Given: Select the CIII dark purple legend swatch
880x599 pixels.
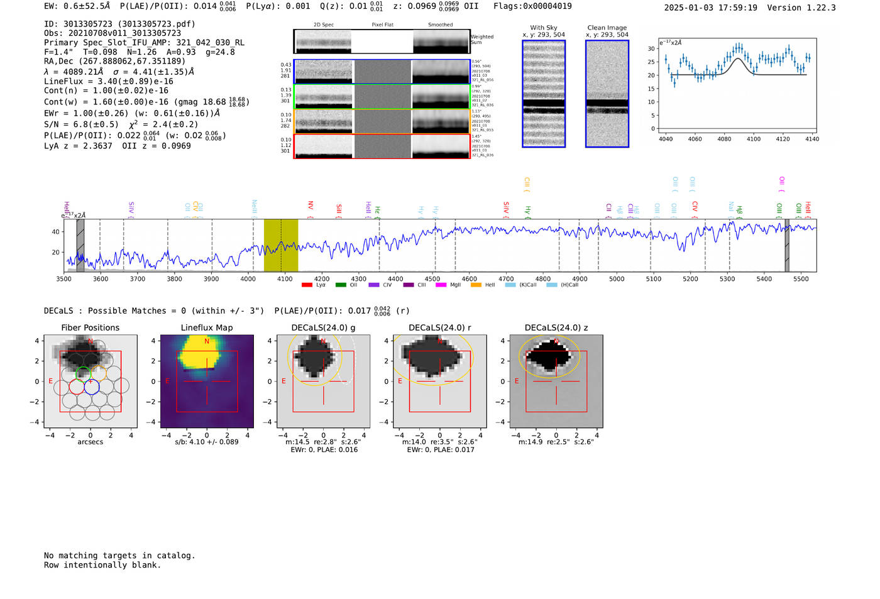Looking at the screenshot, I should (409, 285).
